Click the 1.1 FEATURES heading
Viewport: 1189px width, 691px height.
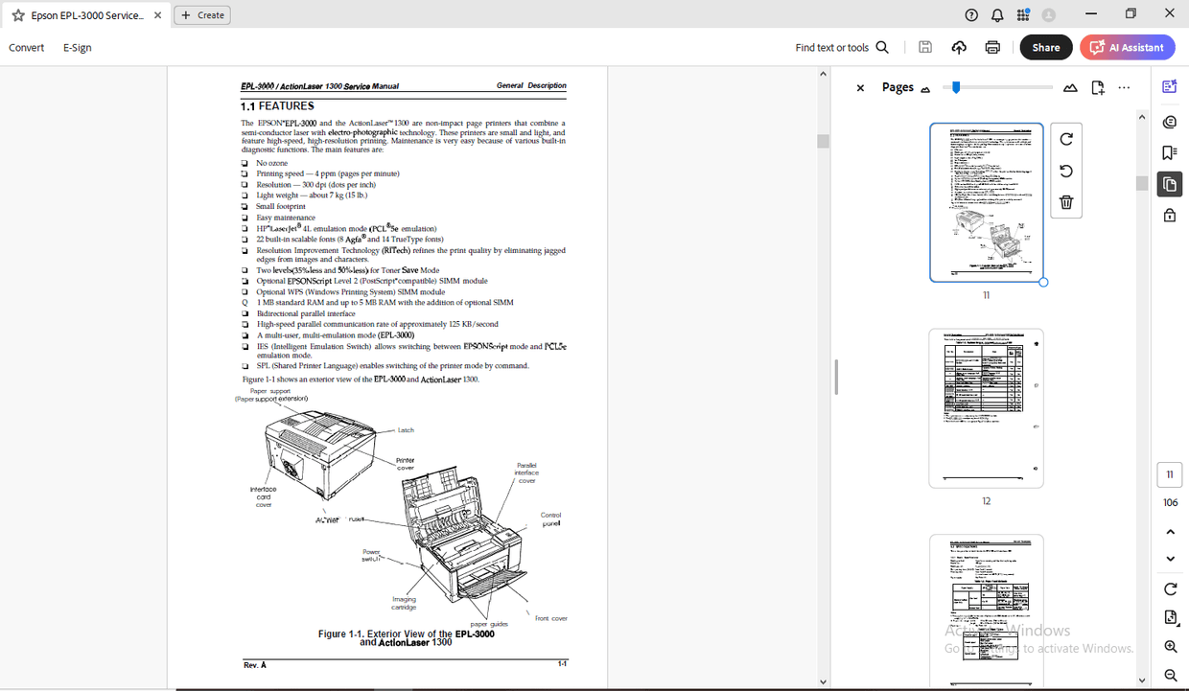277,105
